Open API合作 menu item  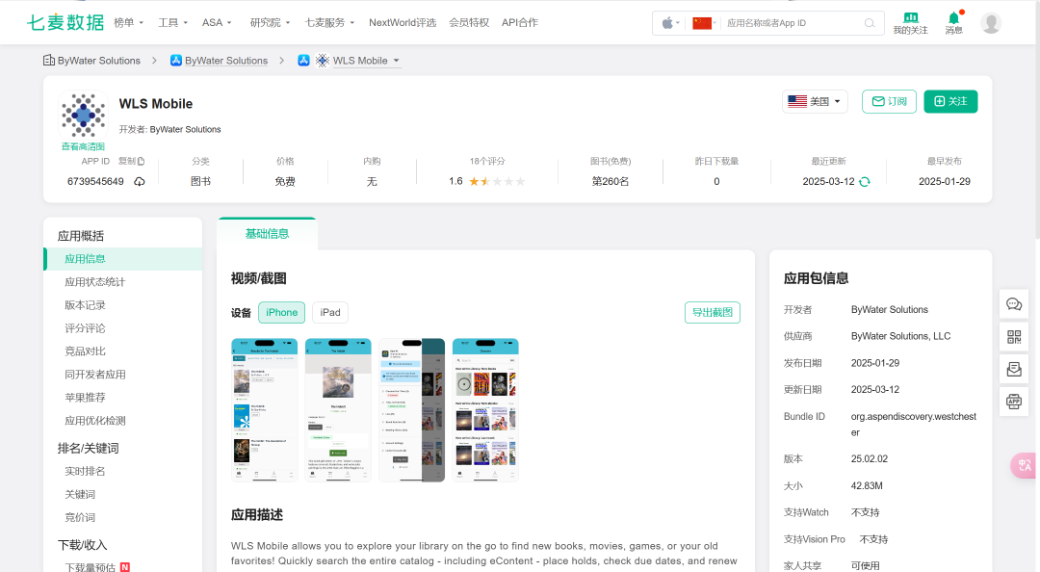tap(519, 22)
